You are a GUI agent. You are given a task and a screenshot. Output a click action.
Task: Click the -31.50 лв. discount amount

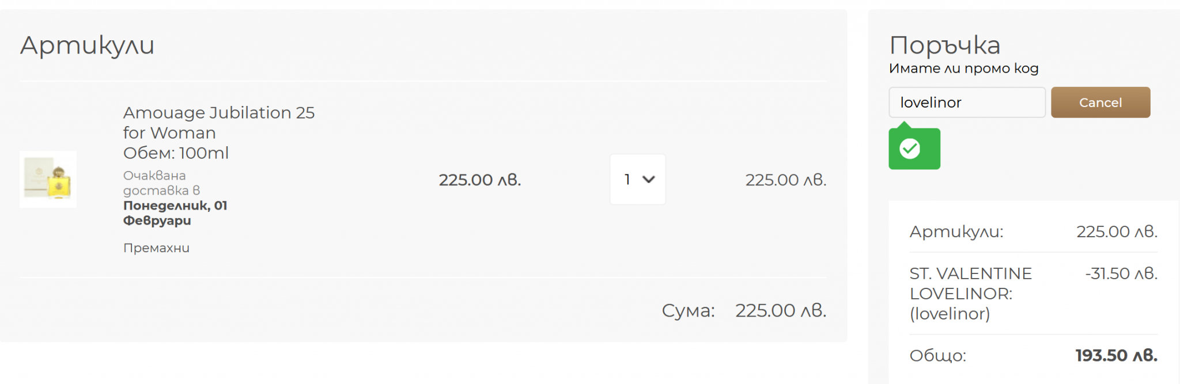tap(1121, 273)
